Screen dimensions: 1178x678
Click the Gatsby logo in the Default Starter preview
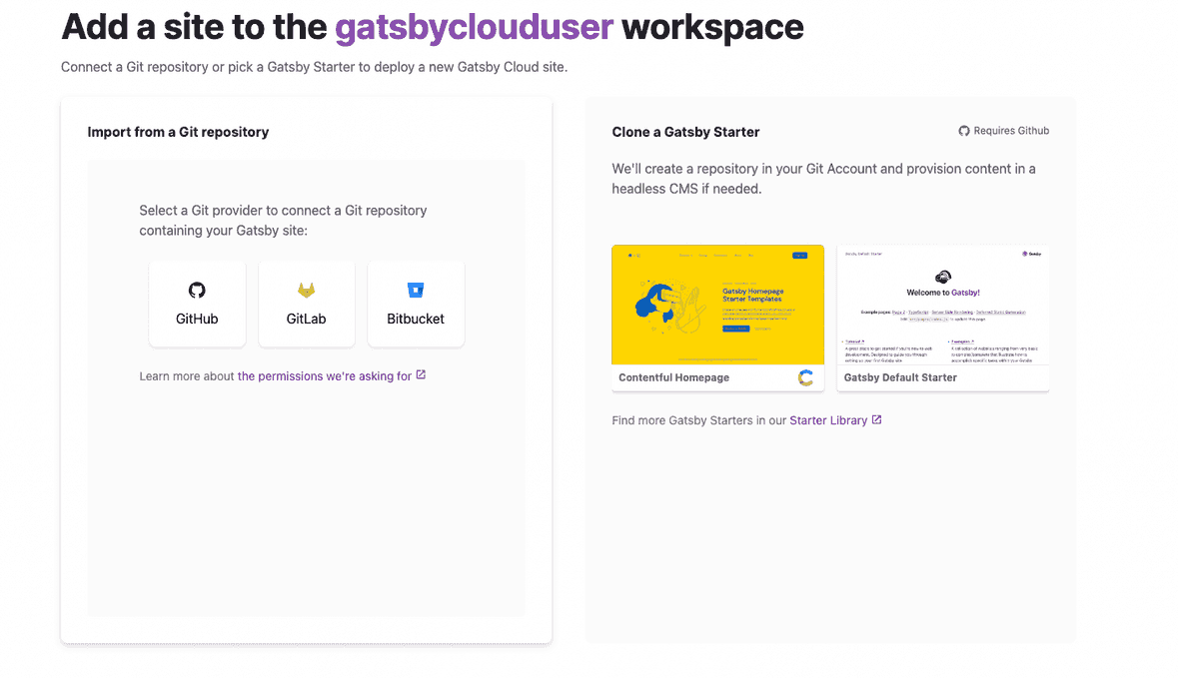(942, 277)
